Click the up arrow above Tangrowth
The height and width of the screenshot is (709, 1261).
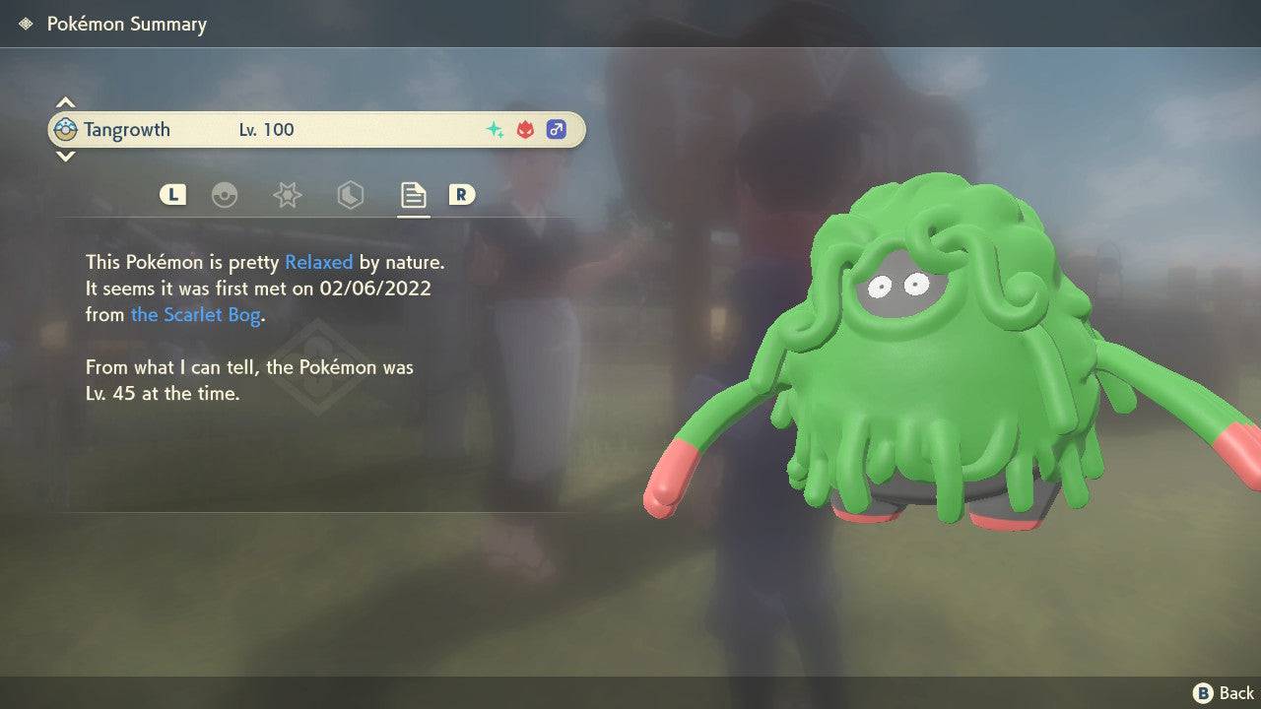coord(65,102)
